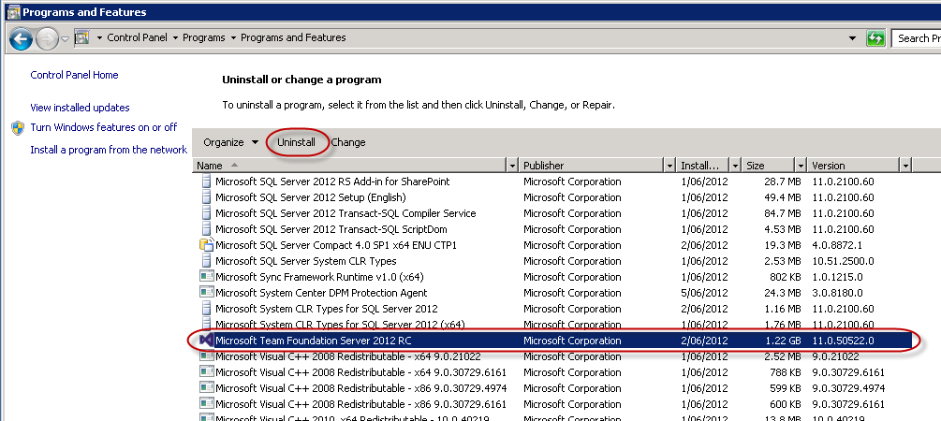Screen dimensions: 941x421
Task: Expand arrow after Programs breadcrumb
Action: pyautogui.click(x=233, y=37)
